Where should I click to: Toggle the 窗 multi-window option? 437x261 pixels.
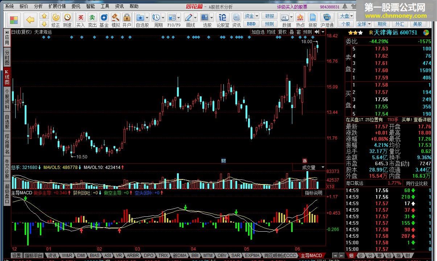[x=298, y=32]
